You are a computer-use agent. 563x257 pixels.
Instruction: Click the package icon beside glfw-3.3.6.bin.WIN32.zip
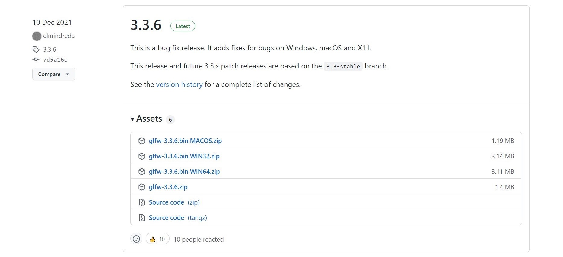pos(142,156)
